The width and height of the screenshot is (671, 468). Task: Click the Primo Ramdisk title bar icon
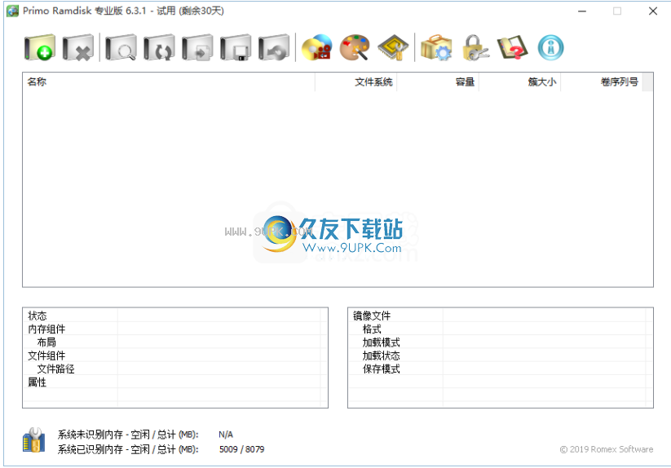pyautogui.click(x=12, y=11)
